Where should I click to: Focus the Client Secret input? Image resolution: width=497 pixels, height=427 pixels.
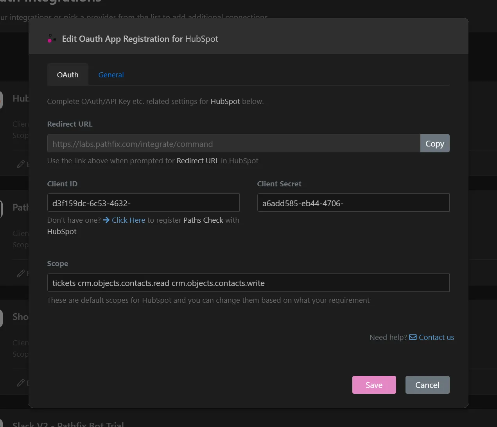coord(353,203)
